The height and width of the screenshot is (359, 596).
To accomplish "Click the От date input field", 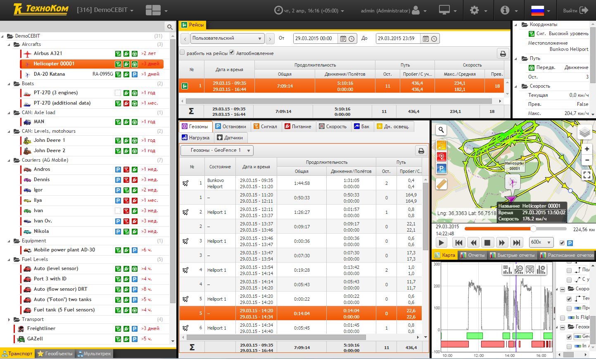I will point(316,38).
